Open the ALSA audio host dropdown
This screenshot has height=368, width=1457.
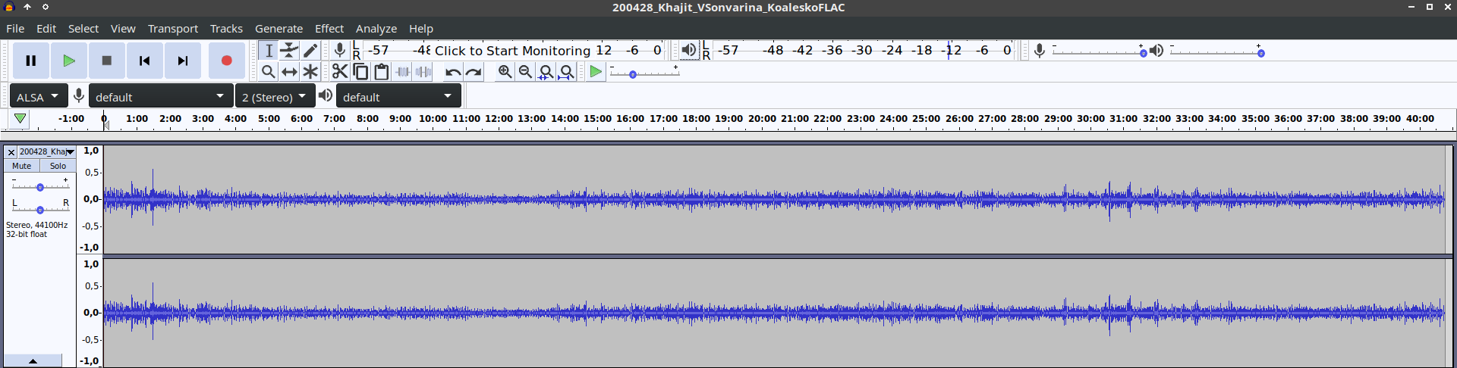click(37, 97)
